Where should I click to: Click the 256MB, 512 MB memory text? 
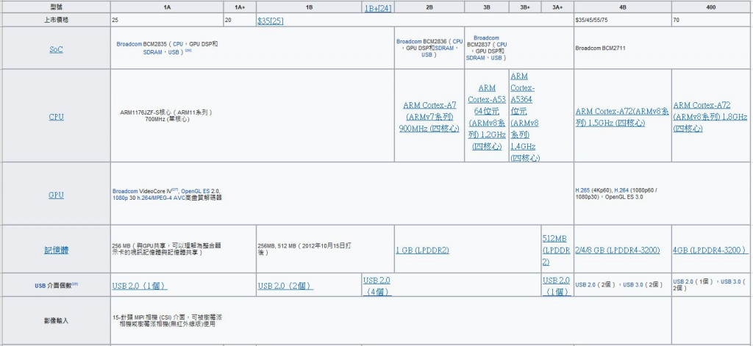[x=304, y=248]
